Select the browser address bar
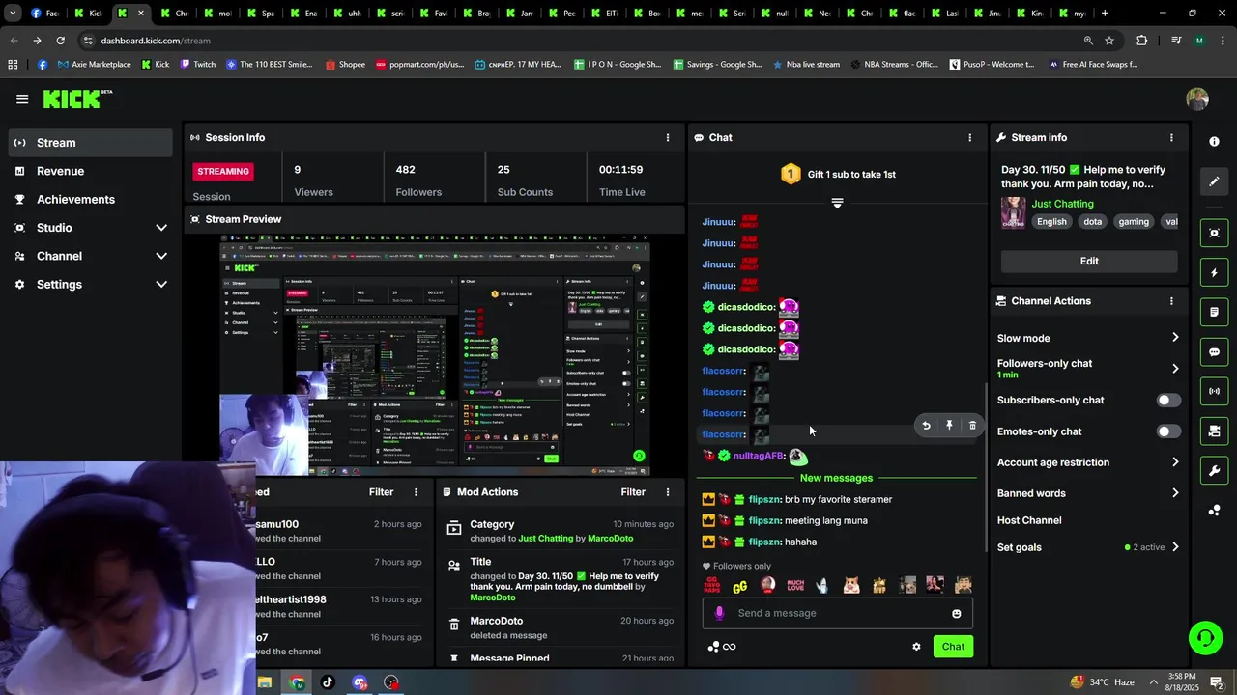Screen dimensions: 1237x695 (580, 41)
